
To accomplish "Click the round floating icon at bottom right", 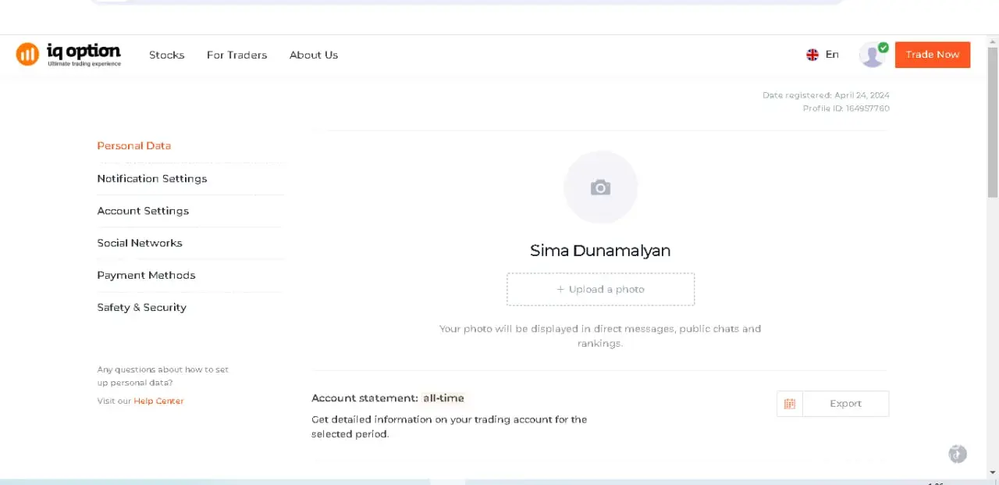I will click(958, 454).
